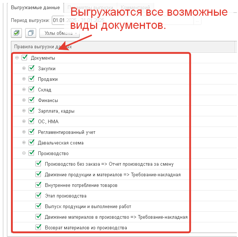Uncheck the Давальческая схема checkbox
The image size is (238, 237).
point(31,142)
